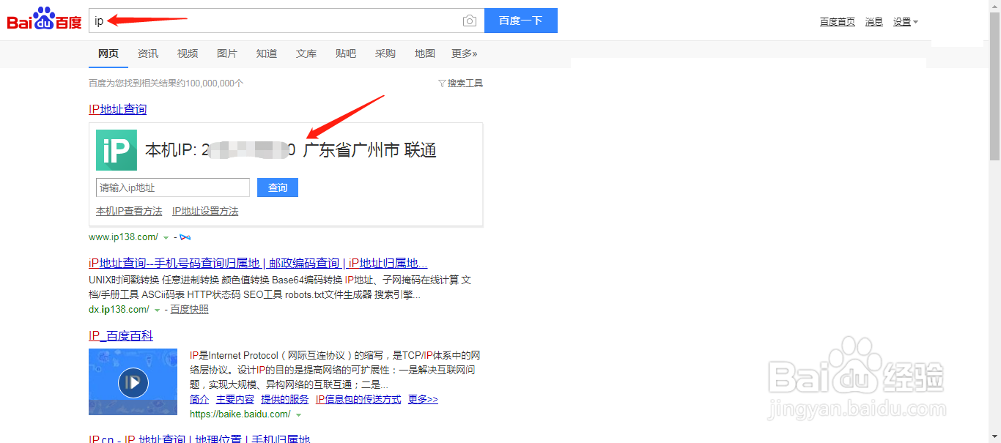
Task: Click the www.ip138.com URL text
Action: 123,237
